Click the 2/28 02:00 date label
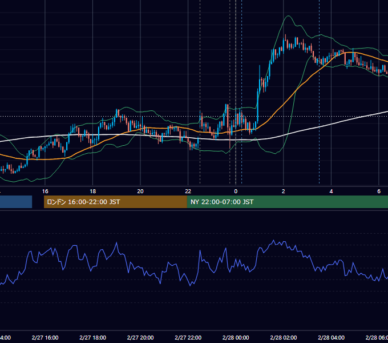 284,337
